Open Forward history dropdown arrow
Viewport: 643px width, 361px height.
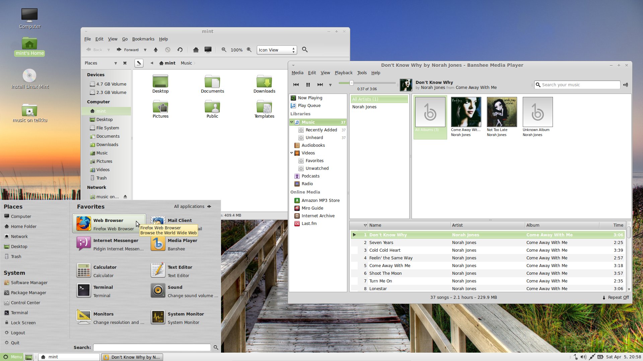click(145, 50)
